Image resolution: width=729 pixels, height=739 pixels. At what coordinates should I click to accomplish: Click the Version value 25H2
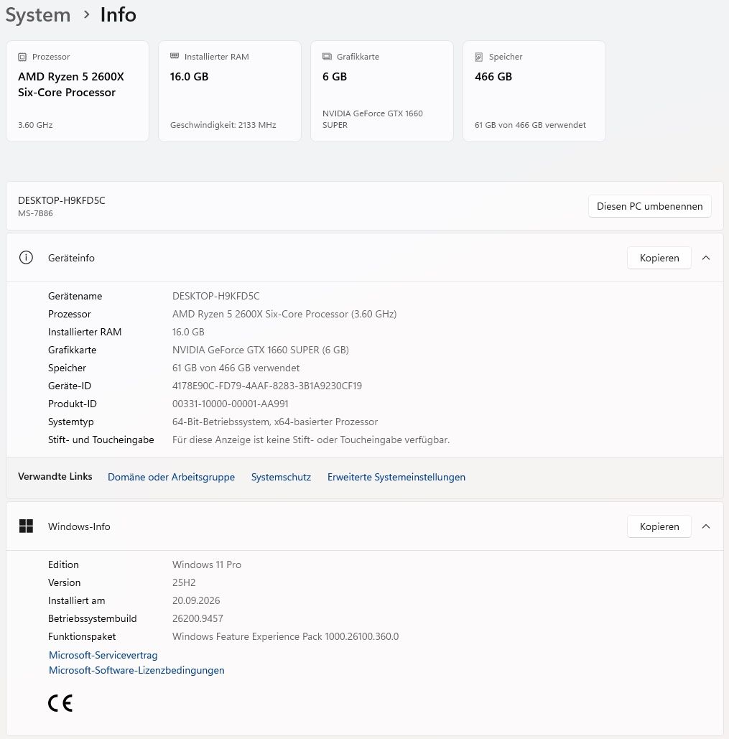tap(184, 582)
